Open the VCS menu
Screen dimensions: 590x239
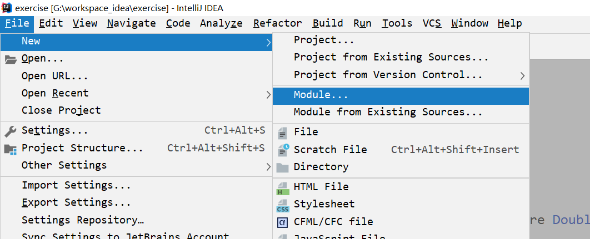[x=432, y=23]
